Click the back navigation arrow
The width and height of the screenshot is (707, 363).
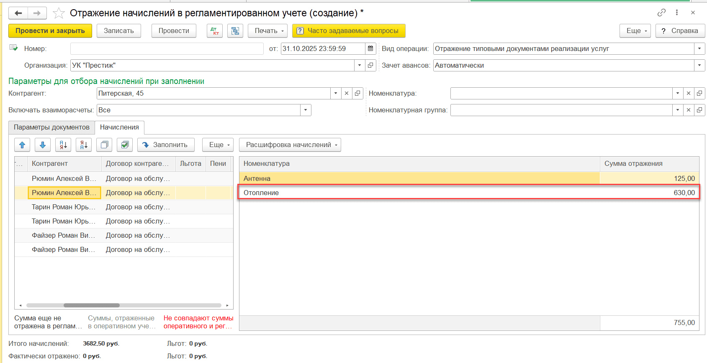click(x=18, y=13)
